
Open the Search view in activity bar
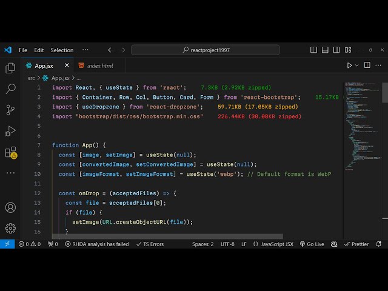tap(10, 89)
